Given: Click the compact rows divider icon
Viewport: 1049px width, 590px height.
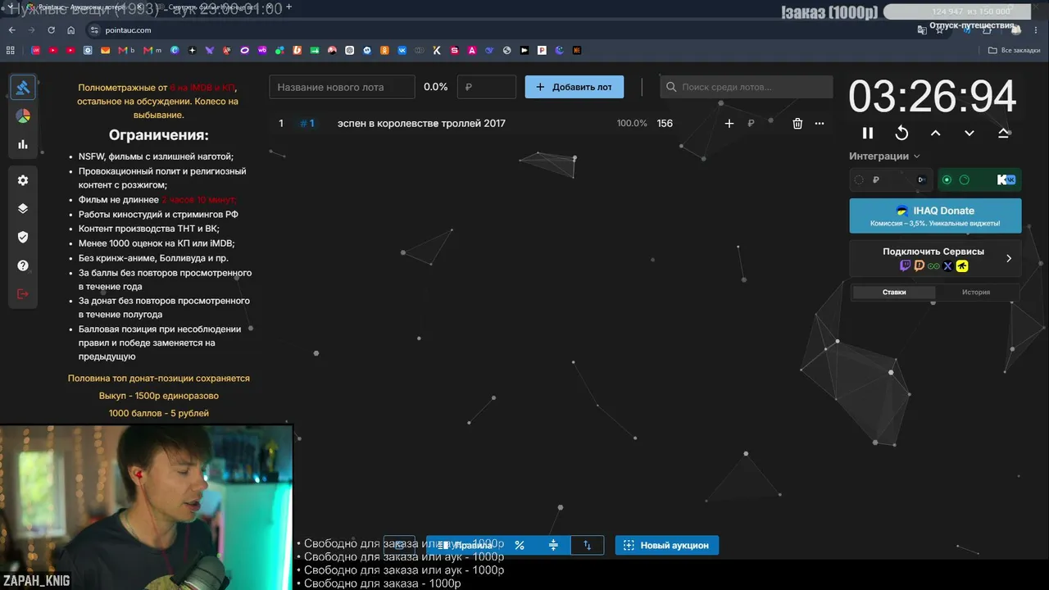Looking at the screenshot, I should click(x=553, y=545).
